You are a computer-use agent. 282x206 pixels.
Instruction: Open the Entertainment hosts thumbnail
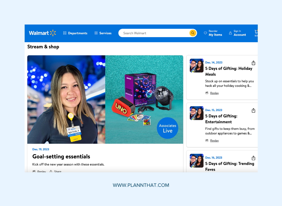point(196,113)
